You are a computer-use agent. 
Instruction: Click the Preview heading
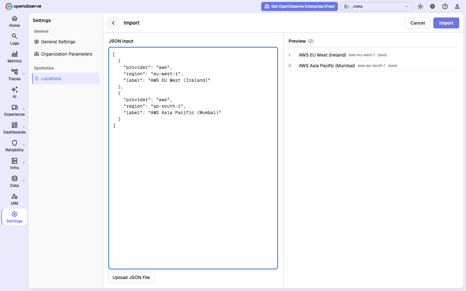point(297,41)
